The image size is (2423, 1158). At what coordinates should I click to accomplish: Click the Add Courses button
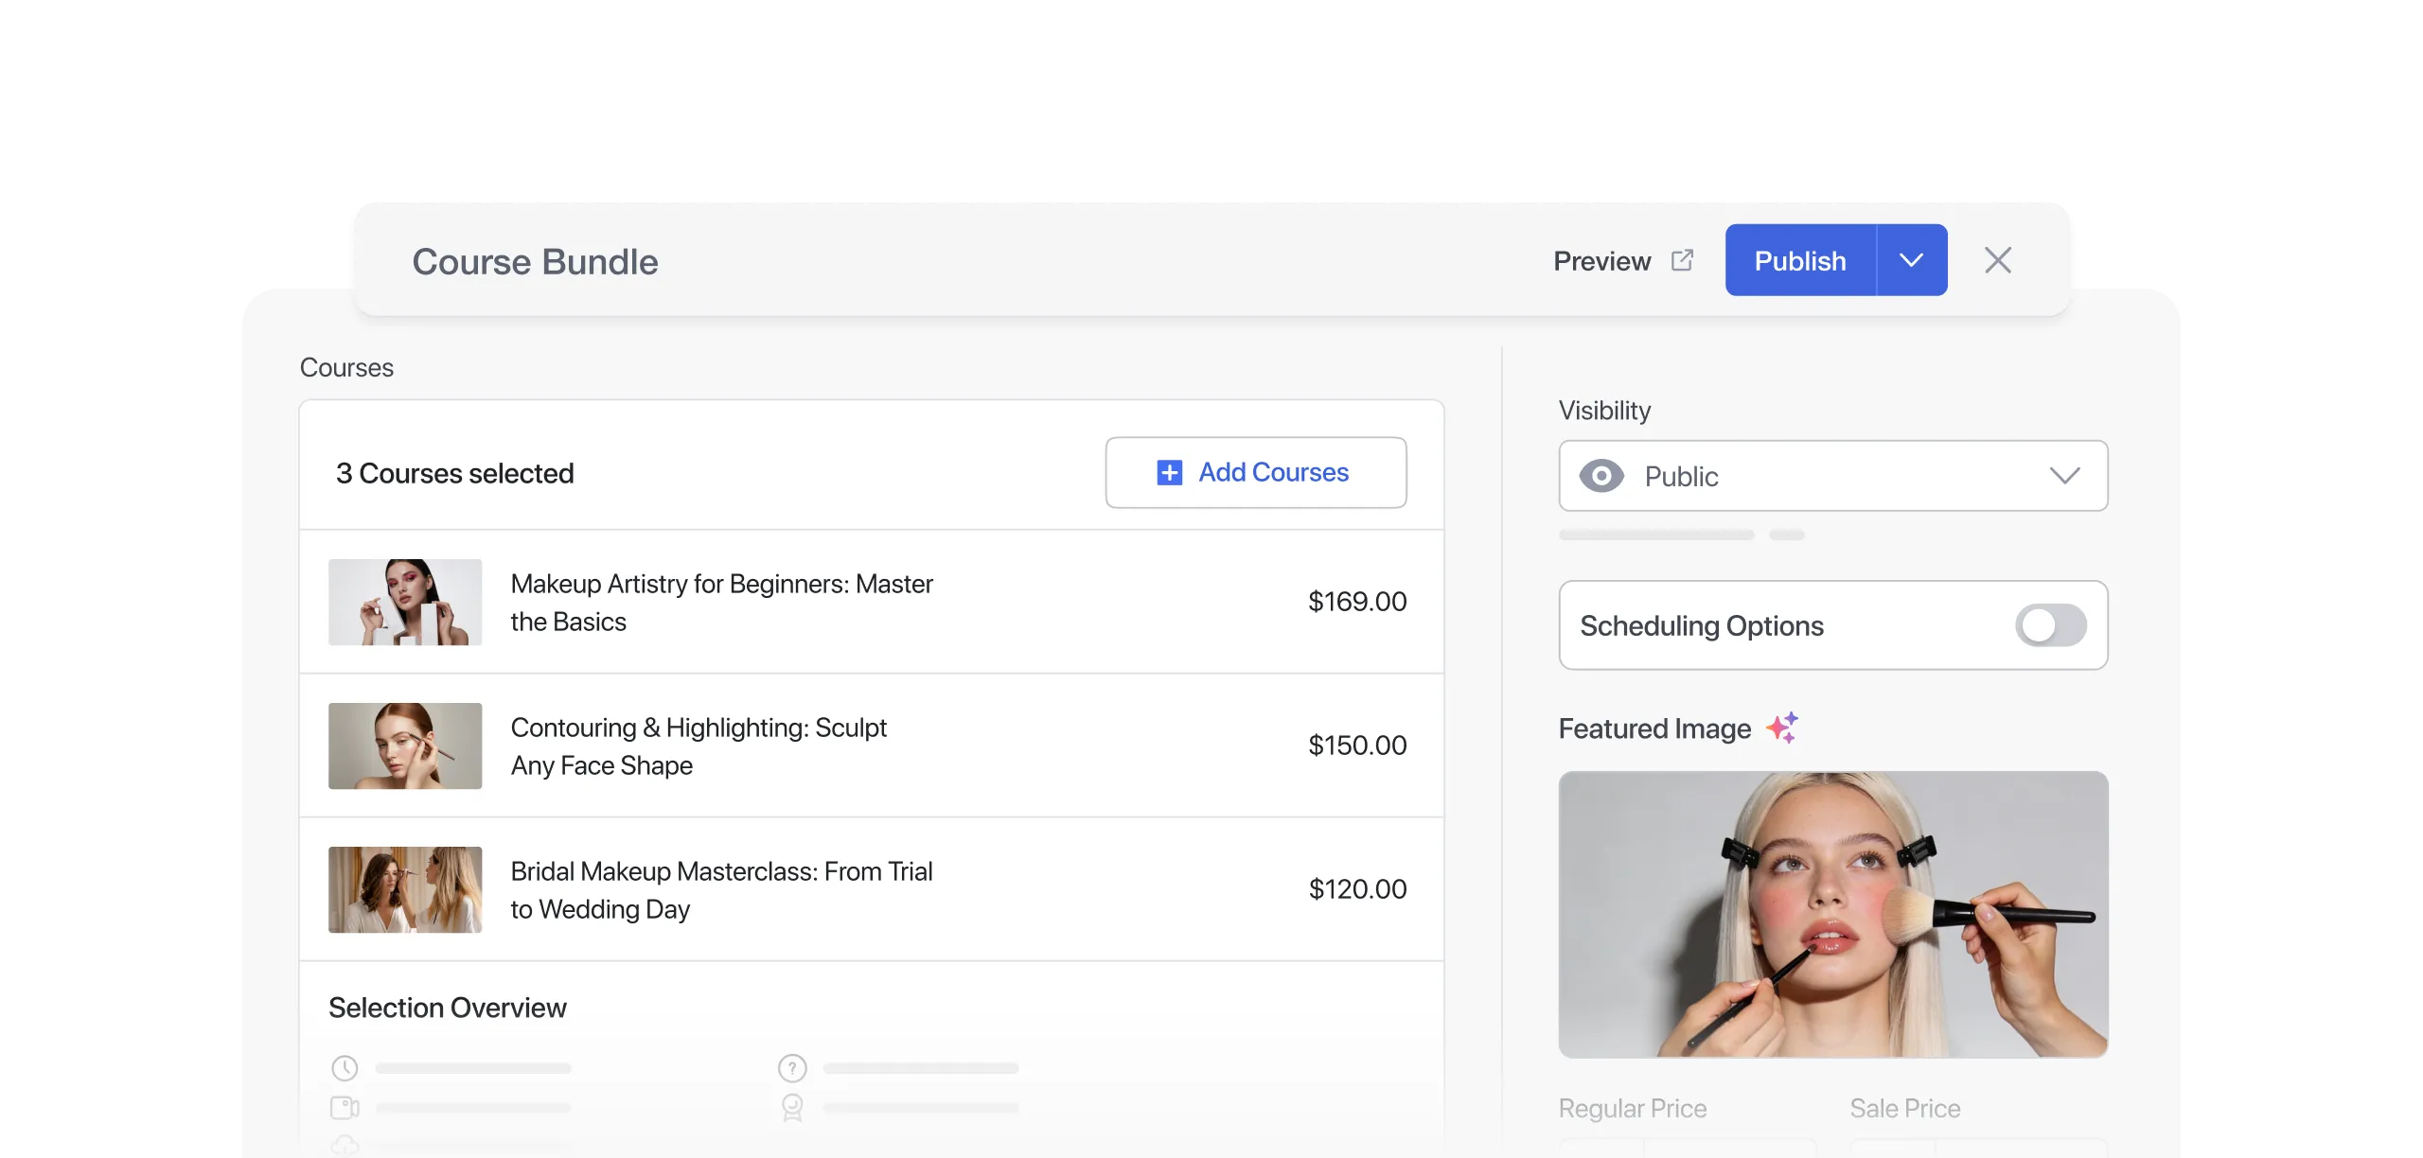pyautogui.click(x=1256, y=472)
